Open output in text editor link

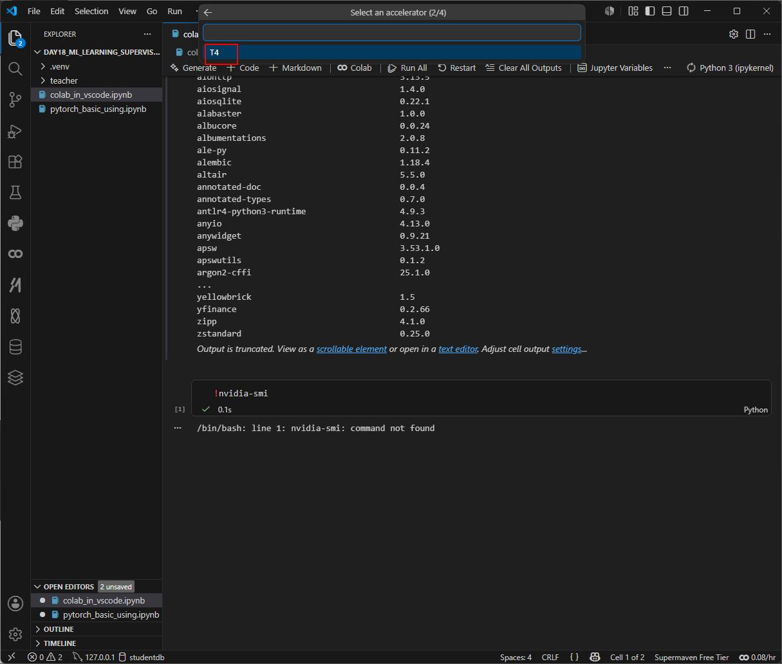coord(458,349)
